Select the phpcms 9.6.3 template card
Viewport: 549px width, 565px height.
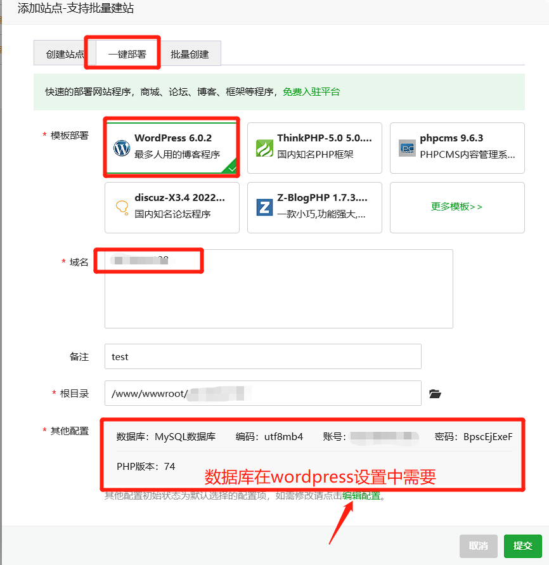457,148
